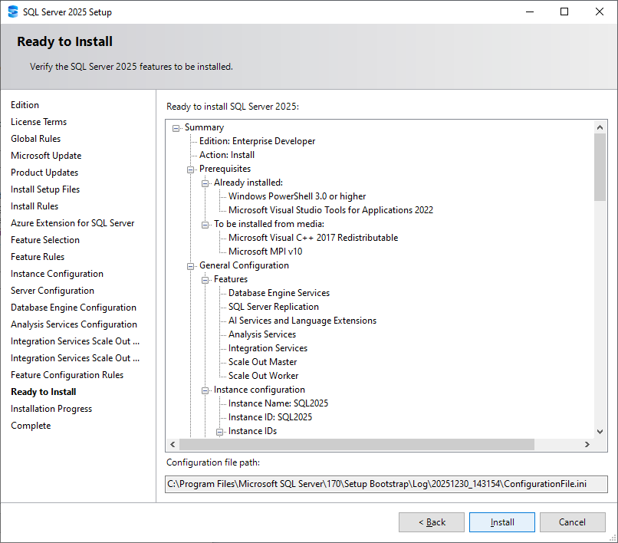Collapse the Already installed node
The width and height of the screenshot is (618, 543).
coord(205,183)
